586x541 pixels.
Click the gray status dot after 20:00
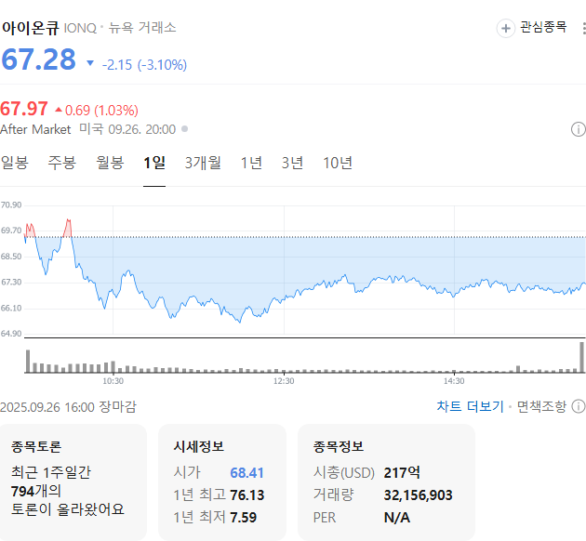[184, 129]
